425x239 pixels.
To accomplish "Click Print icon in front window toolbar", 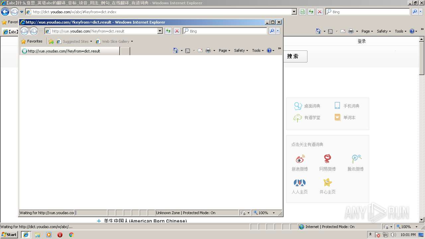I will [208, 50].
